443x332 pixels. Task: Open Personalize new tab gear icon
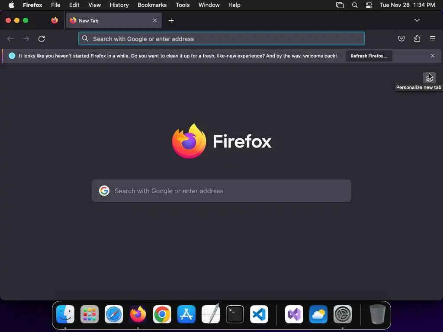430,78
